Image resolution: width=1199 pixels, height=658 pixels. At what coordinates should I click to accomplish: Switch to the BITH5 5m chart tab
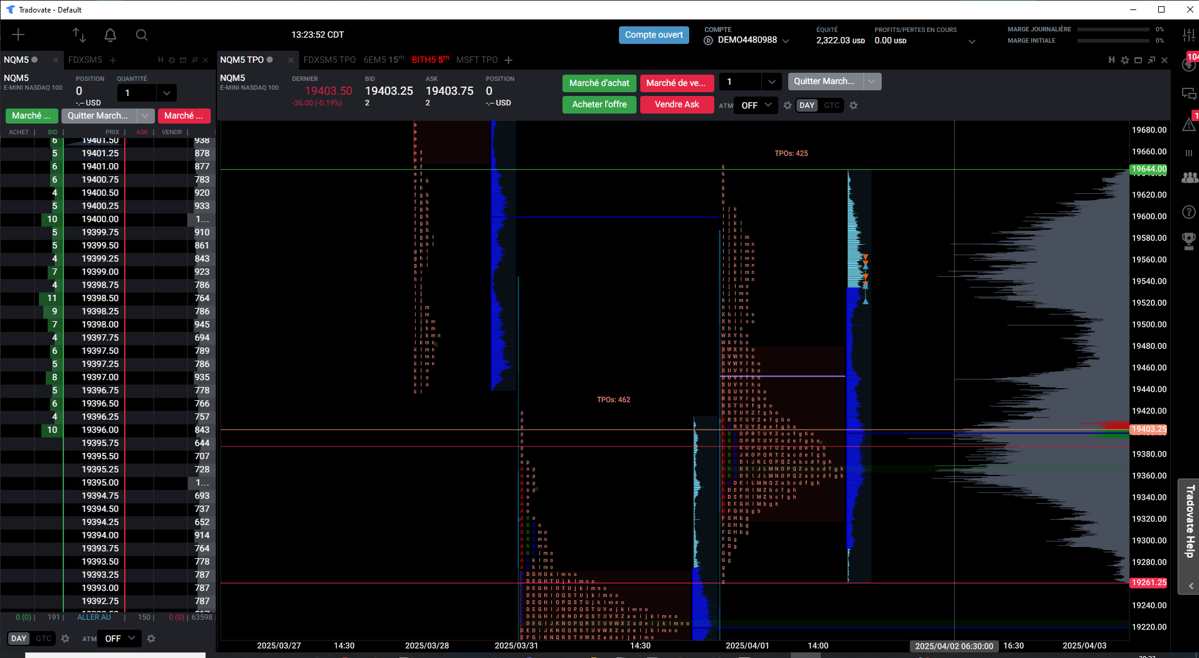tap(430, 60)
